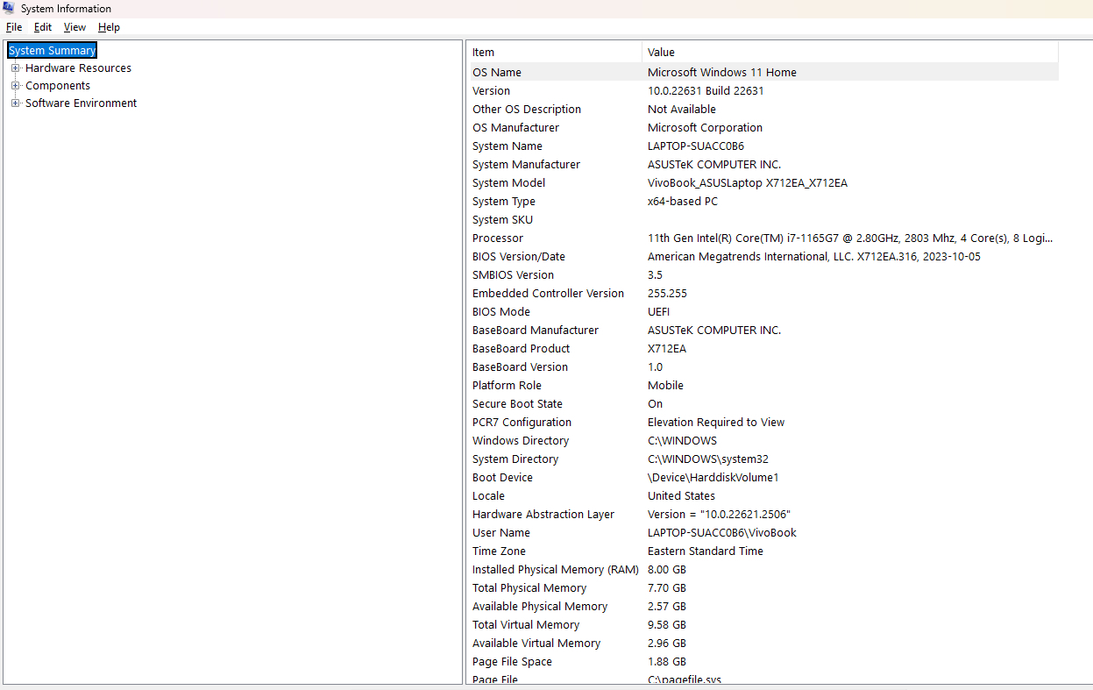Screen dimensions: 1093x690
Task: Select the Locale row label
Action: [x=488, y=496]
